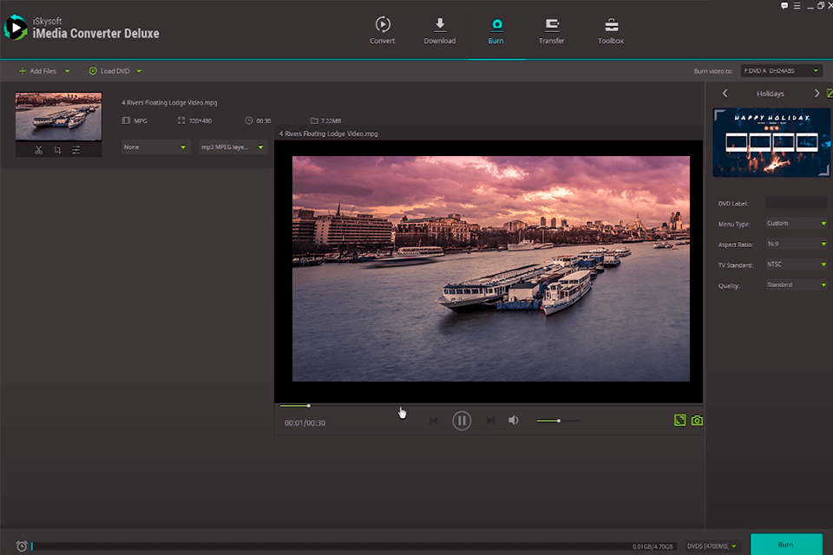Open the TV Standard NTSC dropdown

(x=796, y=264)
